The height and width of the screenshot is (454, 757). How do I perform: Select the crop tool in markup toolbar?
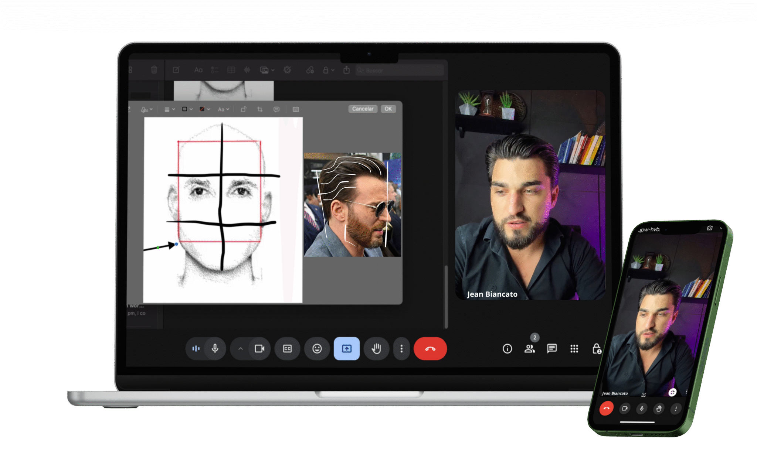(x=260, y=109)
